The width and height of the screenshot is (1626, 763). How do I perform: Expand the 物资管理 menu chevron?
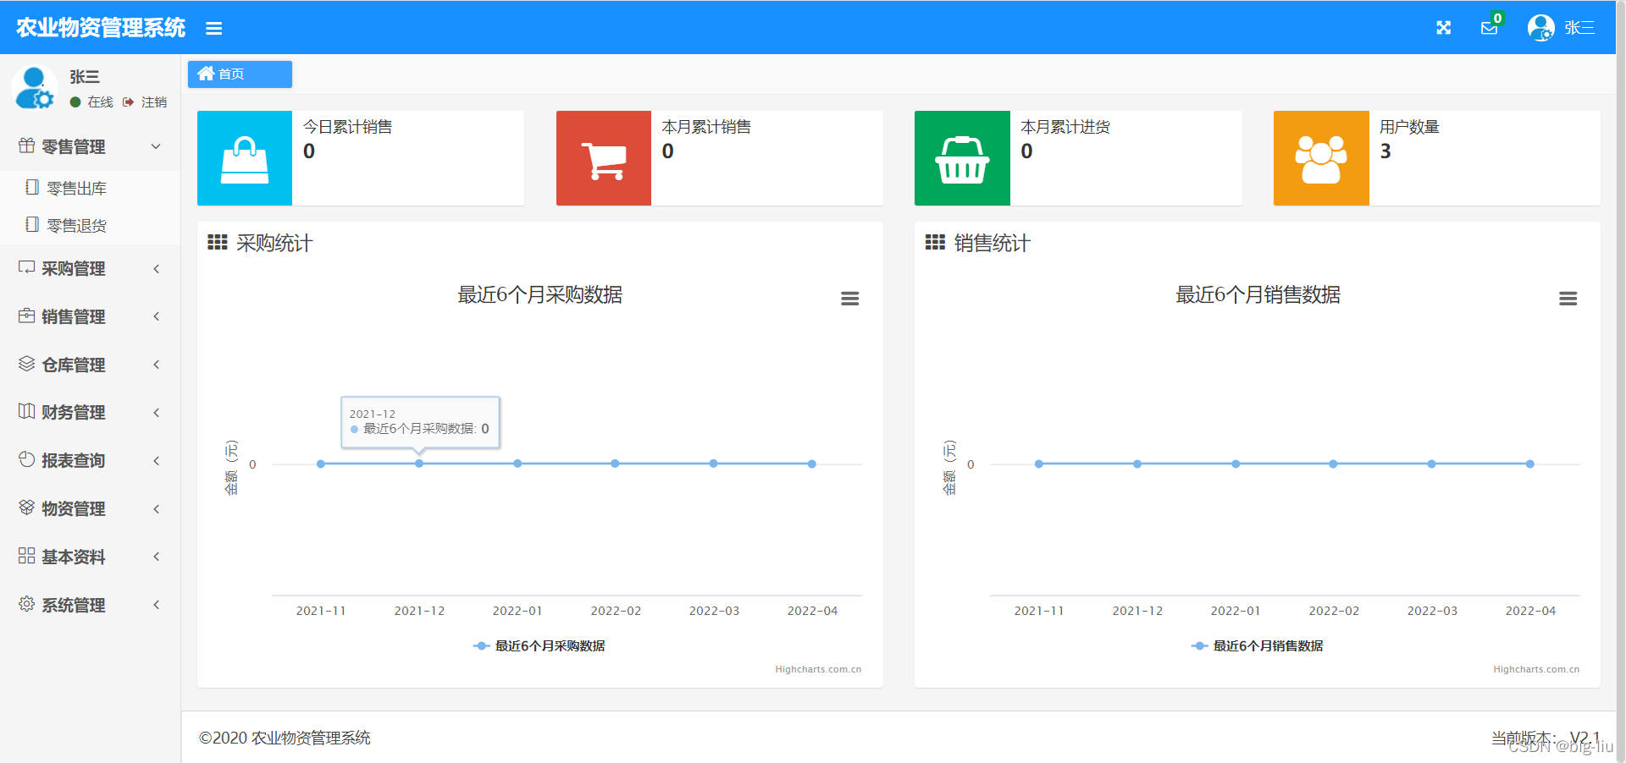tap(156, 509)
